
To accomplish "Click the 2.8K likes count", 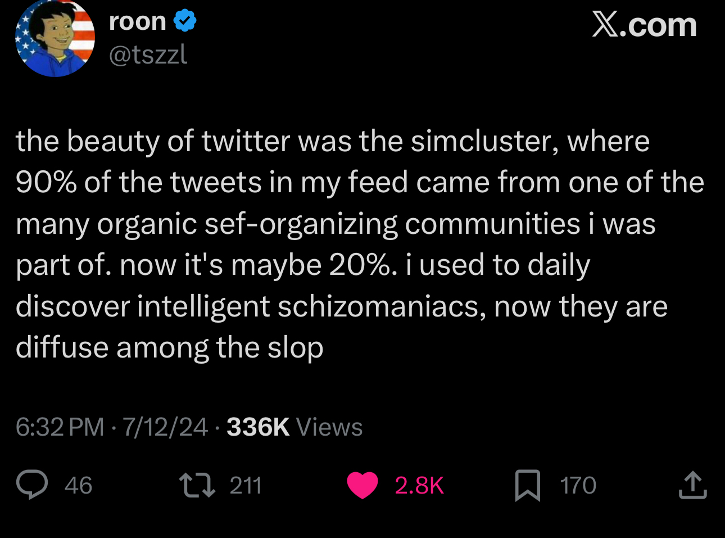I will [419, 486].
